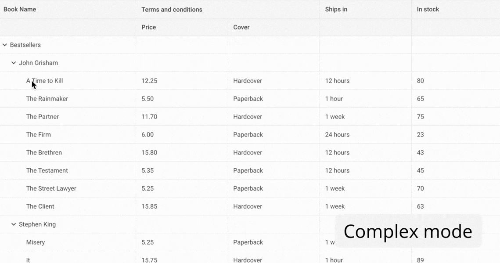Click the Price column header
This screenshot has height=263, width=500.
click(148, 27)
